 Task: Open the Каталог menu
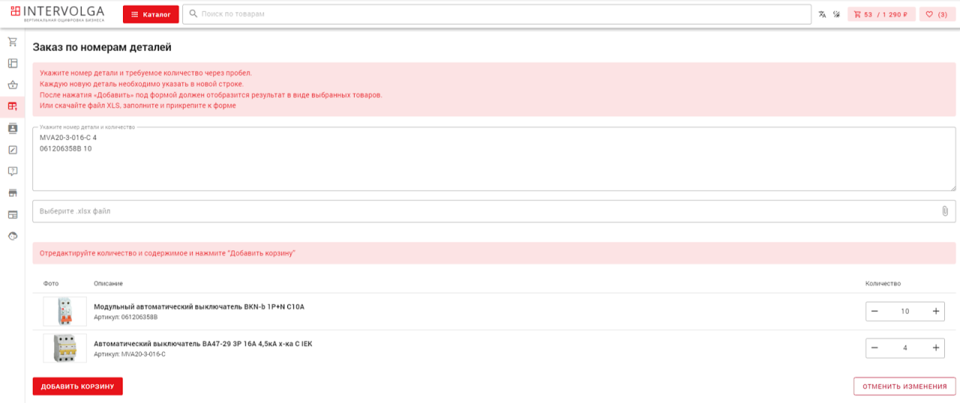pyautogui.click(x=151, y=14)
